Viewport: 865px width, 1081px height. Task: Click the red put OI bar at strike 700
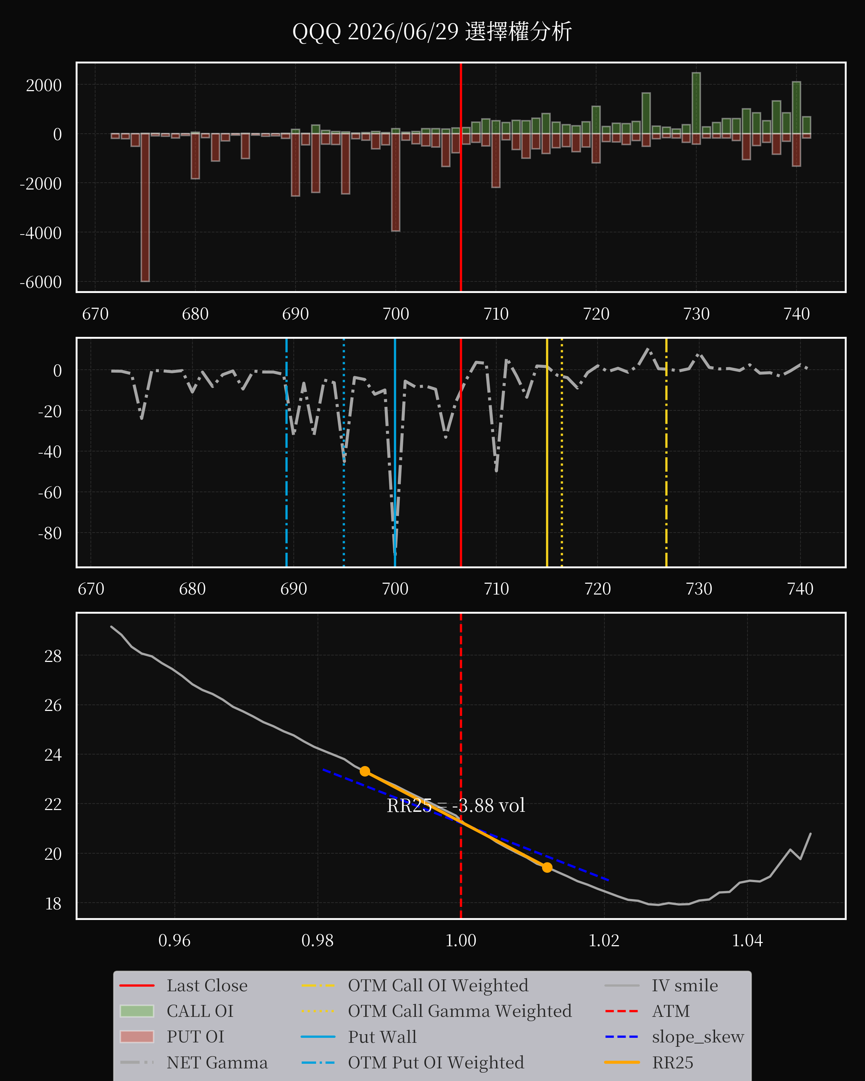point(396,182)
